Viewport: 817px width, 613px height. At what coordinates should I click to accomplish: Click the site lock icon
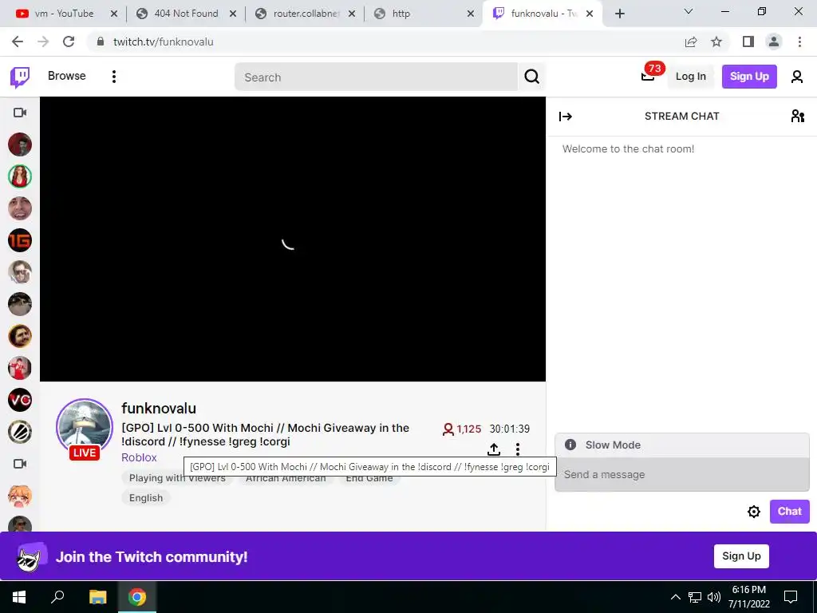[x=100, y=42]
